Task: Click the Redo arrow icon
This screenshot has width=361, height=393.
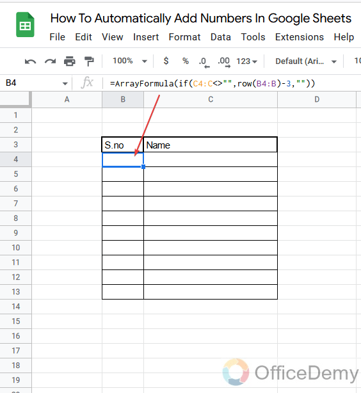Action: (50, 61)
